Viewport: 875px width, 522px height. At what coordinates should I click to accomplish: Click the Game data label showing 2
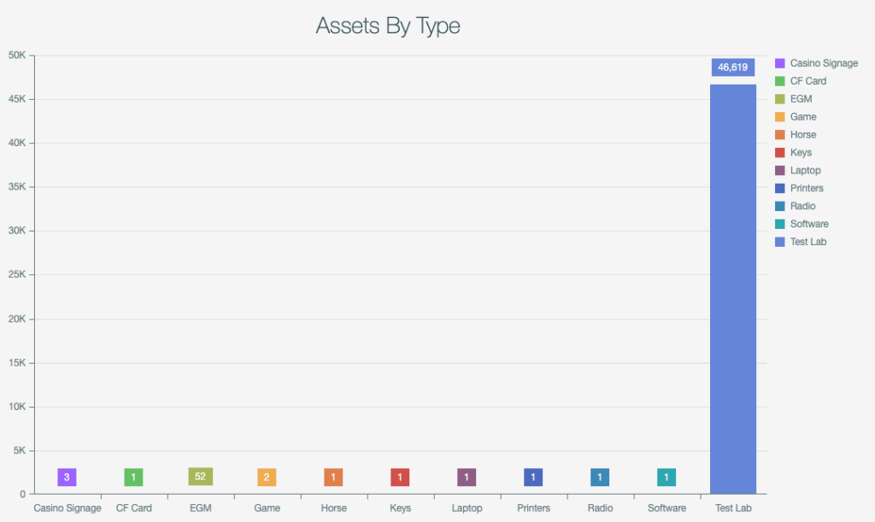click(x=267, y=478)
